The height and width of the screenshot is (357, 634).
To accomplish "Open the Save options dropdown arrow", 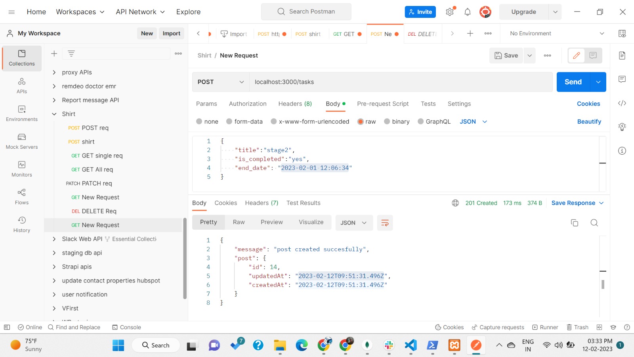I will pyautogui.click(x=529, y=56).
